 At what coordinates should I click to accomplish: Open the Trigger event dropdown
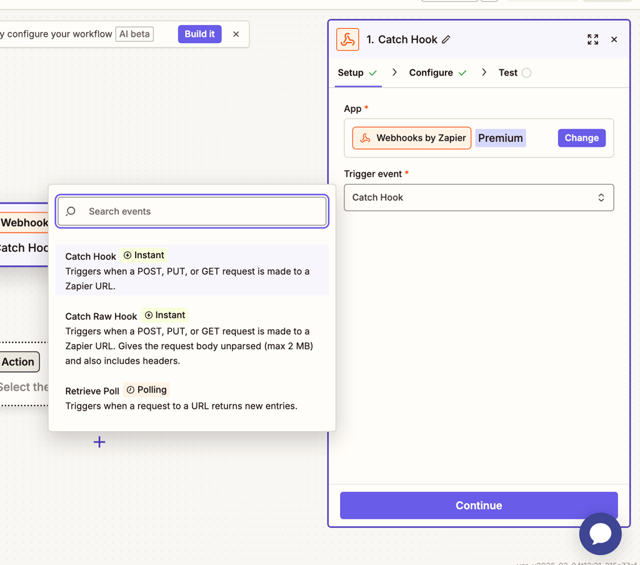click(x=479, y=197)
